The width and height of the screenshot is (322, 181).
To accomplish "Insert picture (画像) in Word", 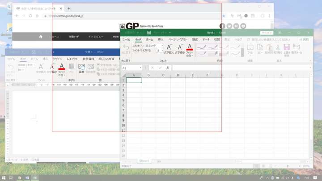I will click(81, 68).
